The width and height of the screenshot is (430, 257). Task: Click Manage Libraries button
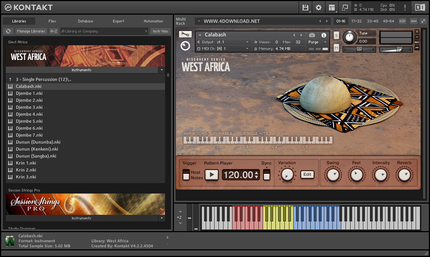(31, 31)
